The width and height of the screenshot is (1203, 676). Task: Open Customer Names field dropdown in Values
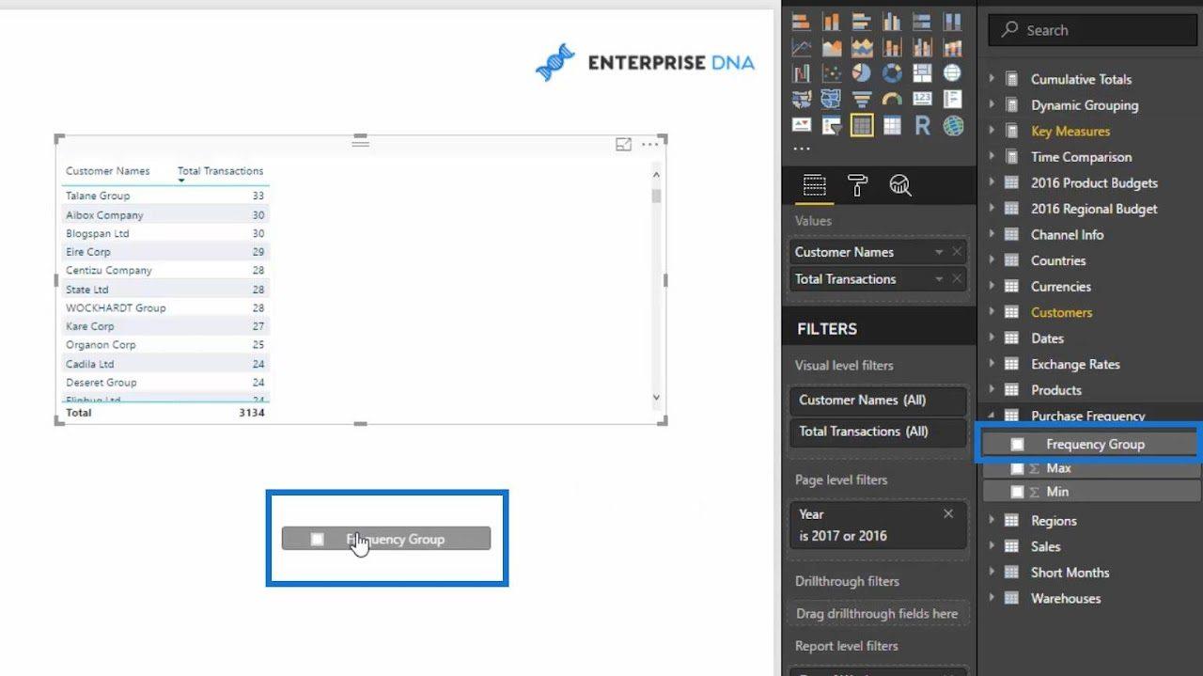click(939, 253)
